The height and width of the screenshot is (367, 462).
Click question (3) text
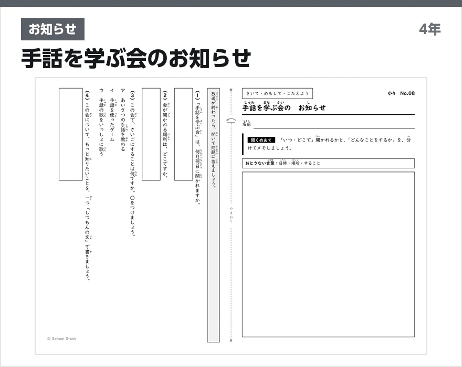tap(133, 164)
